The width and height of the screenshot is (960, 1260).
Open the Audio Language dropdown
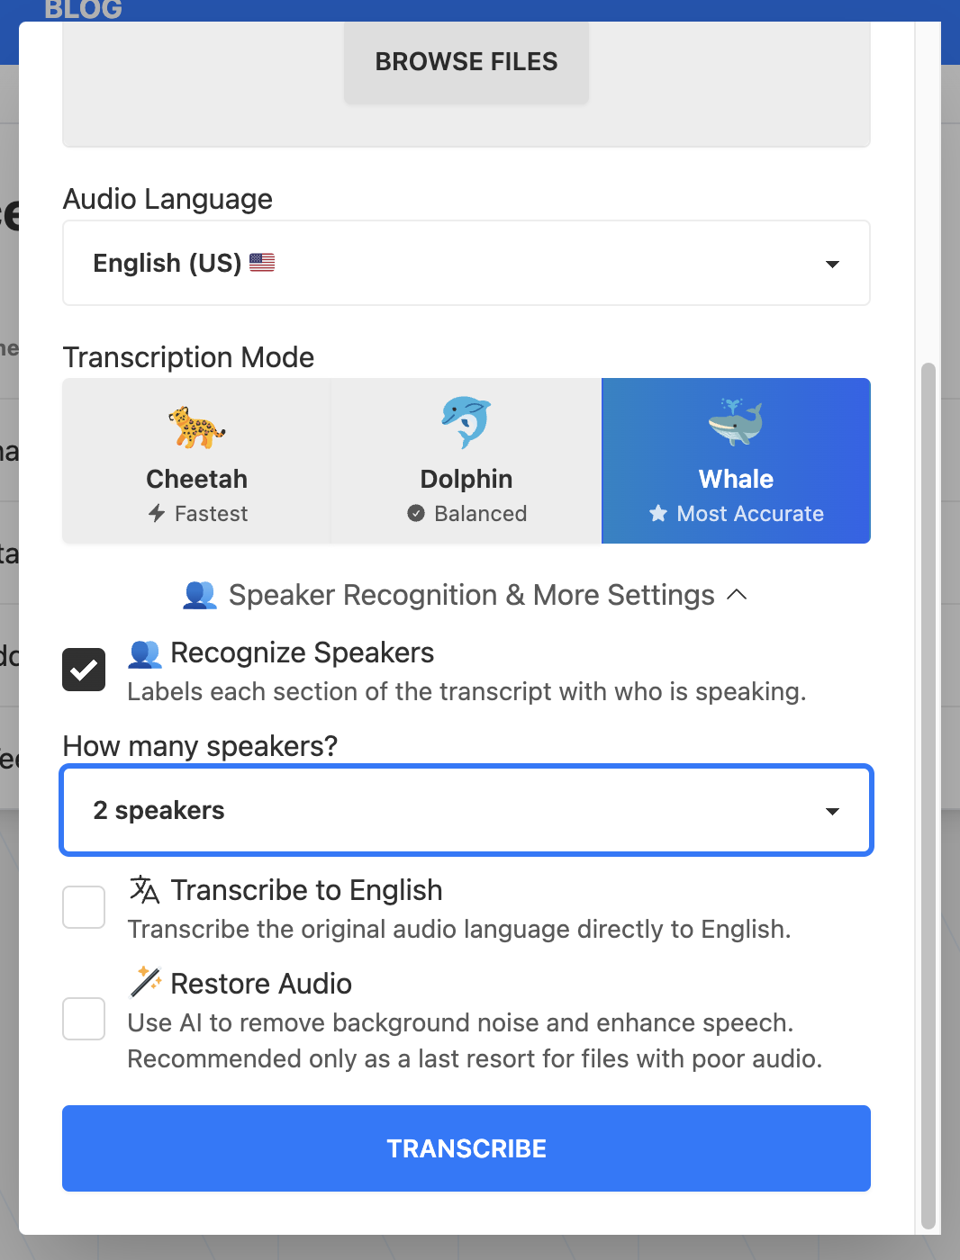click(466, 263)
